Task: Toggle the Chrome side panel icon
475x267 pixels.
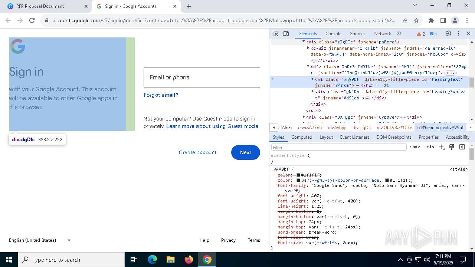Action: point(443,20)
